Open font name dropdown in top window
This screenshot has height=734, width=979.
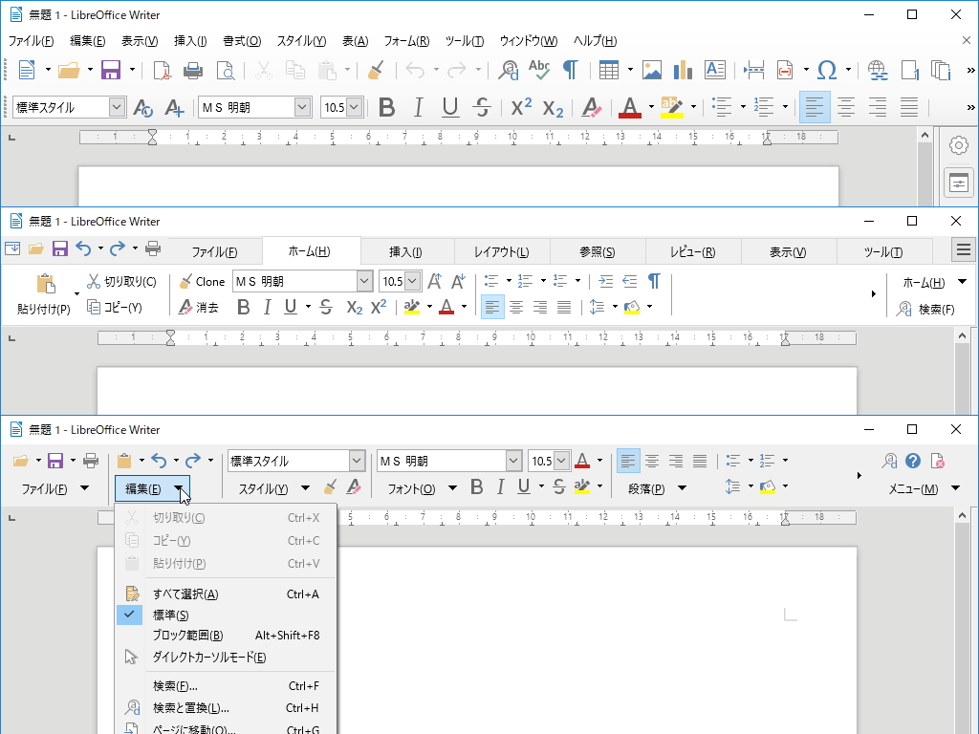(302, 107)
